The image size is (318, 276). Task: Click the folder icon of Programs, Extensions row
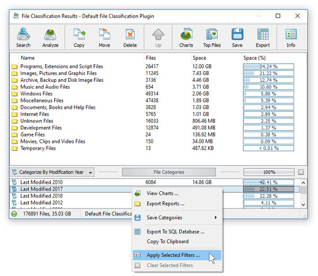coord(14,66)
